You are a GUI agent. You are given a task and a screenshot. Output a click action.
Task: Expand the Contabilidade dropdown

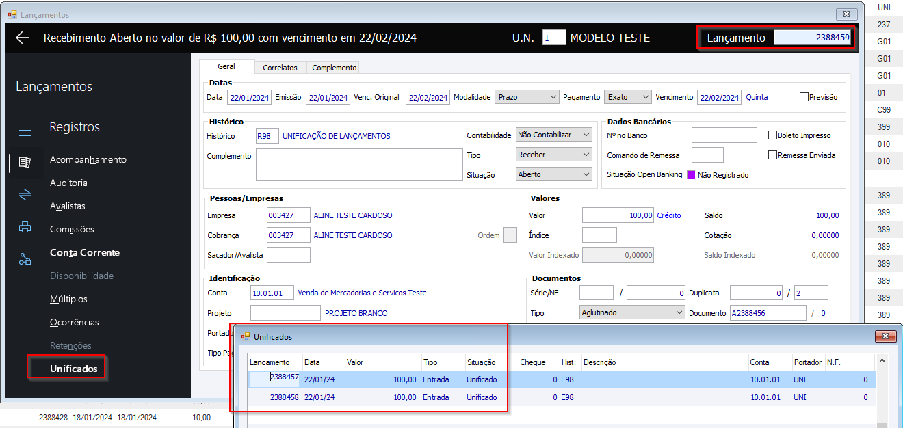(x=553, y=135)
